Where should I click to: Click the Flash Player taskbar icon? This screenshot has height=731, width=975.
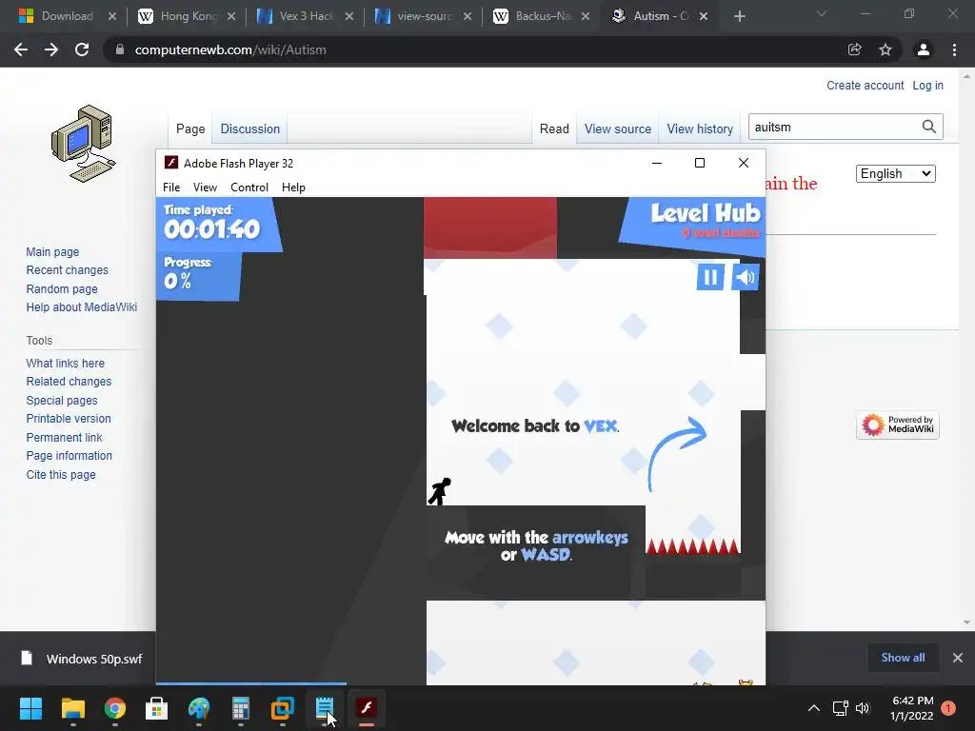(x=367, y=708)
